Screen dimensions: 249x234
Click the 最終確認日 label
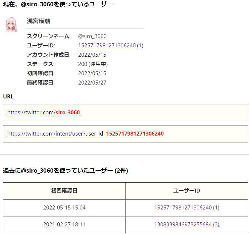[x=41, y=83]
